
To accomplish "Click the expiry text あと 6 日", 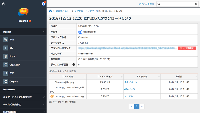I will point(83,59).
